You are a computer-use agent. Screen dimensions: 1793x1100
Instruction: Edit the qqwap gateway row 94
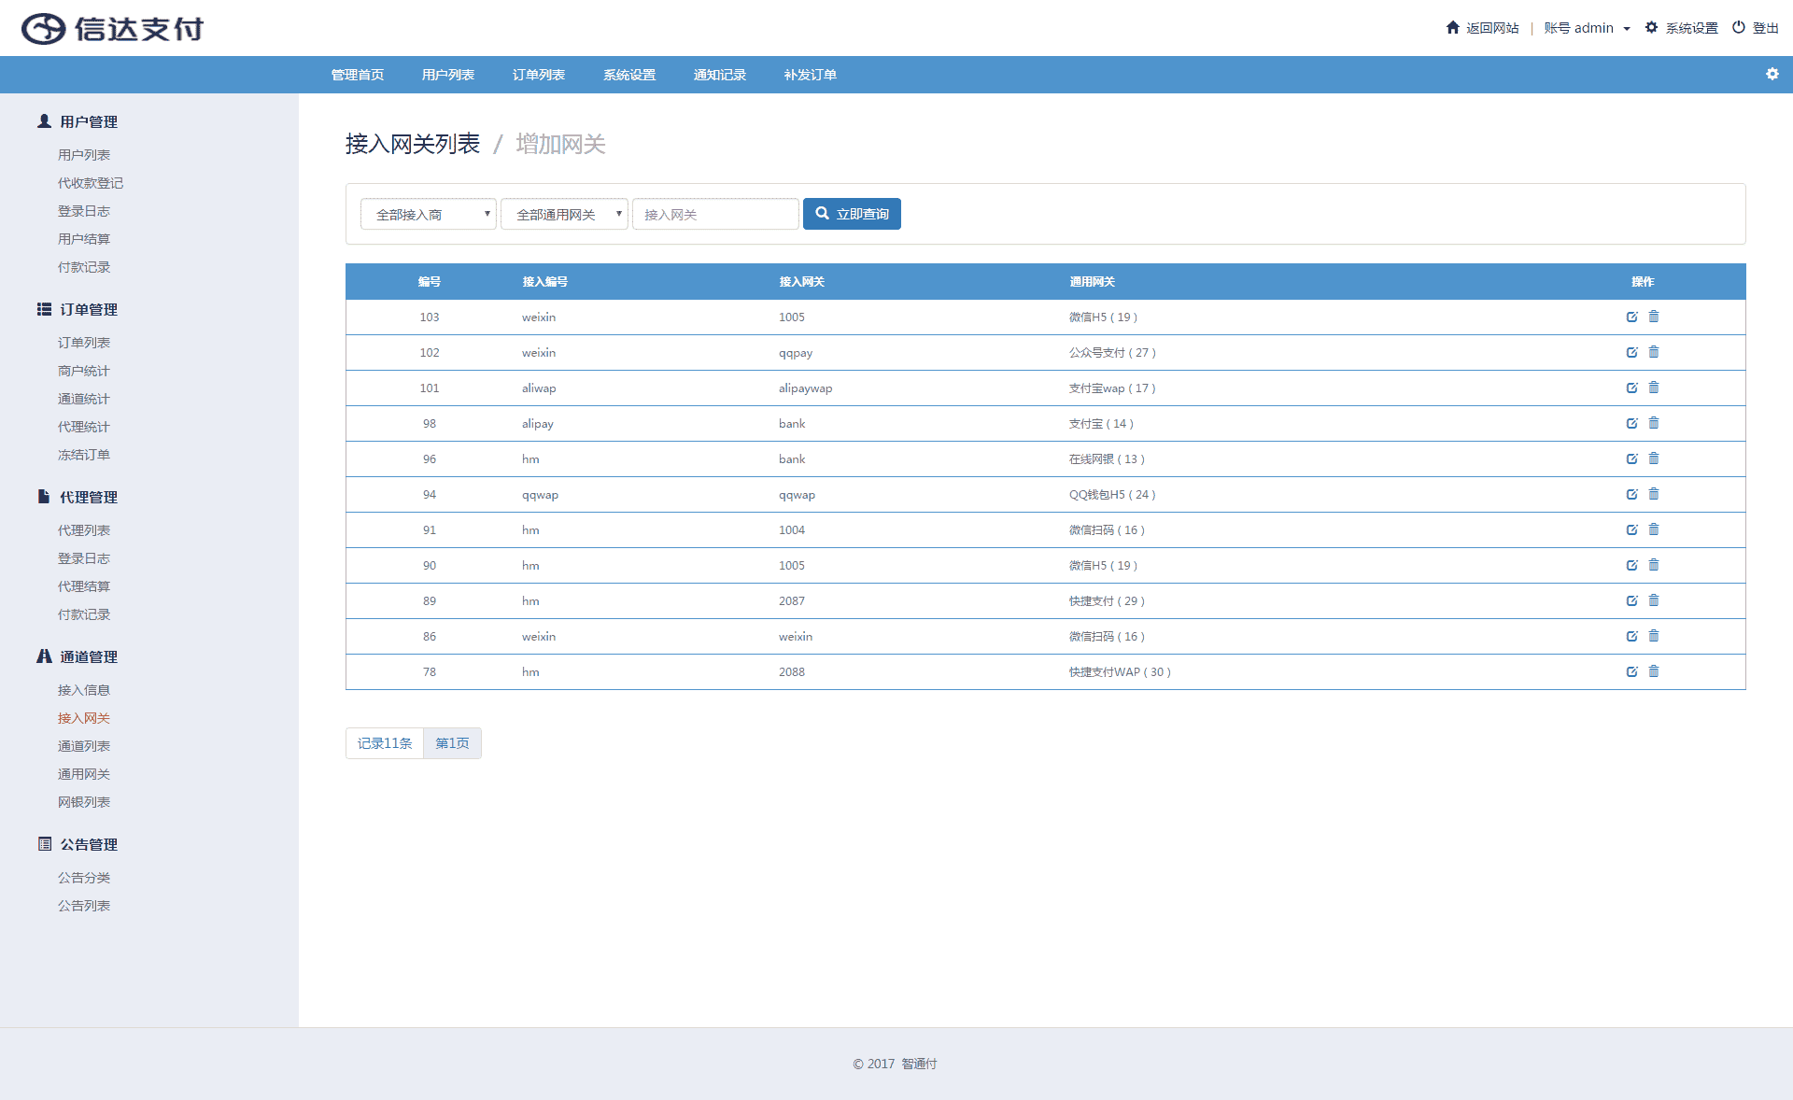[x=1631, y=494]
